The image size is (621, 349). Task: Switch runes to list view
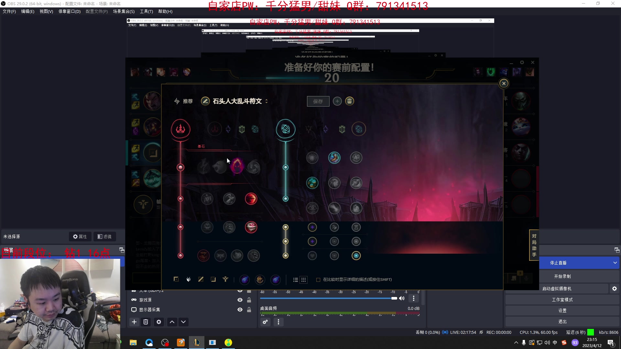coord(295,280)
